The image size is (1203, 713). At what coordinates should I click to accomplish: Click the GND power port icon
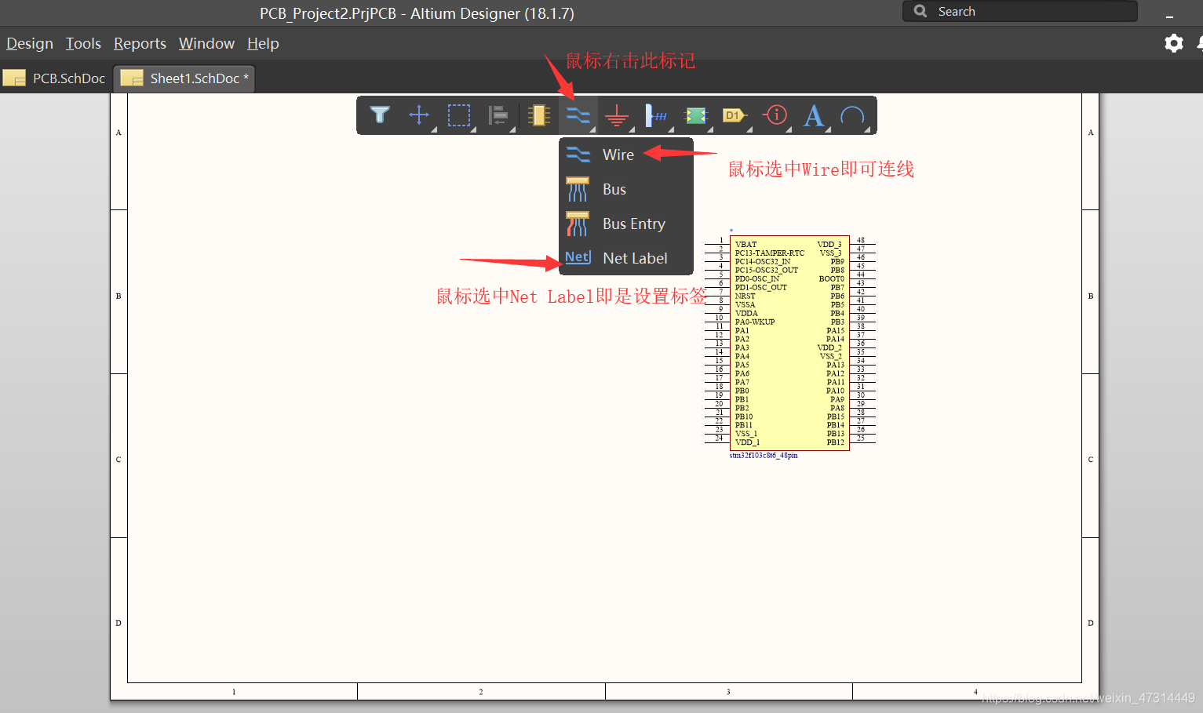coord(617,115)
